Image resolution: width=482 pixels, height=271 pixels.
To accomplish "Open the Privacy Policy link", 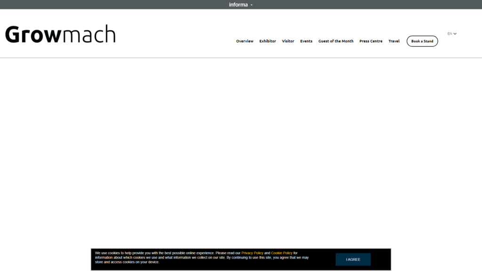I will (x=252, y=253).
